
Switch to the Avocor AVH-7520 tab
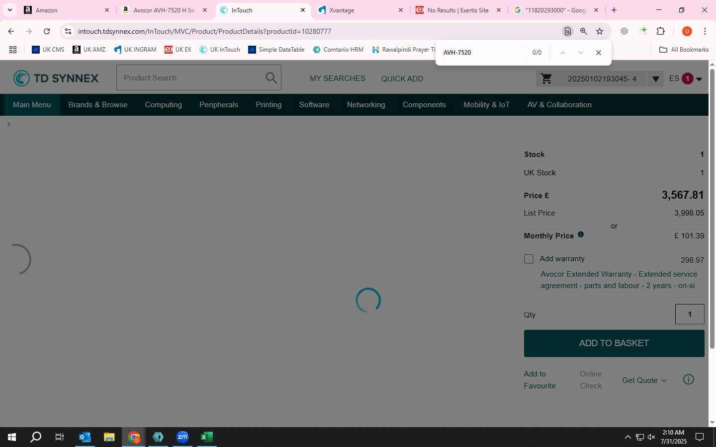165,10
